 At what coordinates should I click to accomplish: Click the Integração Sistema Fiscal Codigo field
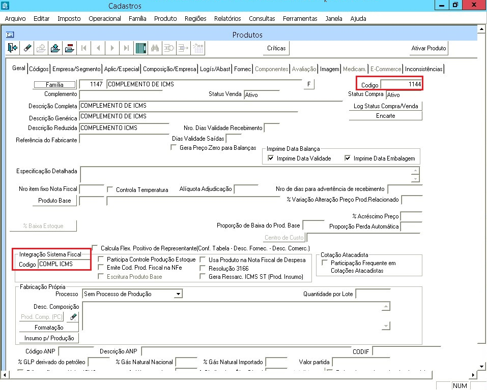pos(64,264)
